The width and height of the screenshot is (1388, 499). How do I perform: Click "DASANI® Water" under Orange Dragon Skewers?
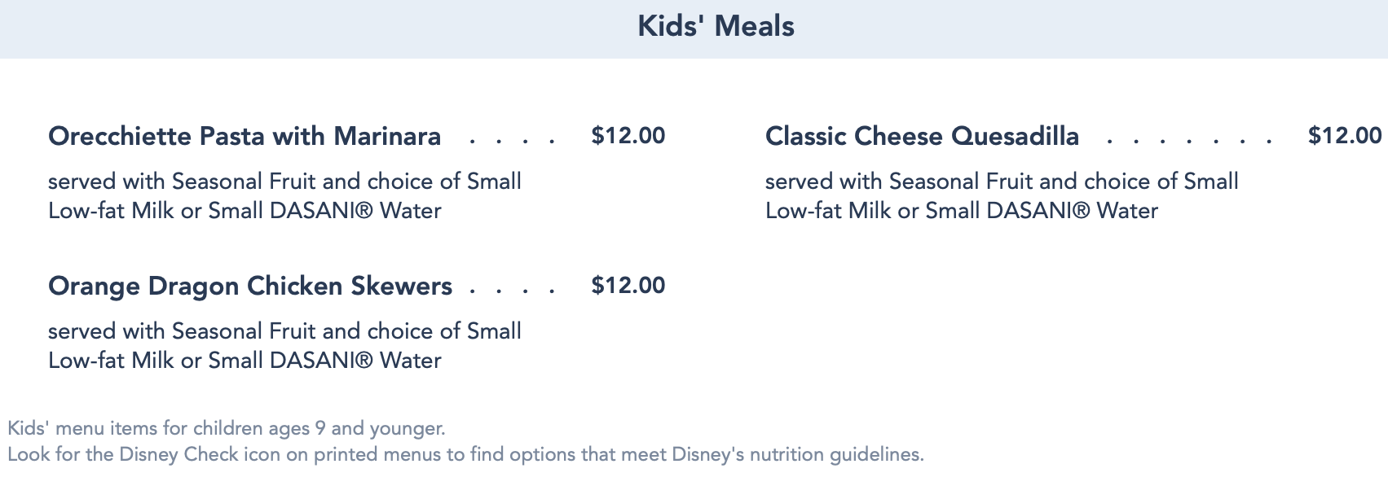tap(355, 361)
